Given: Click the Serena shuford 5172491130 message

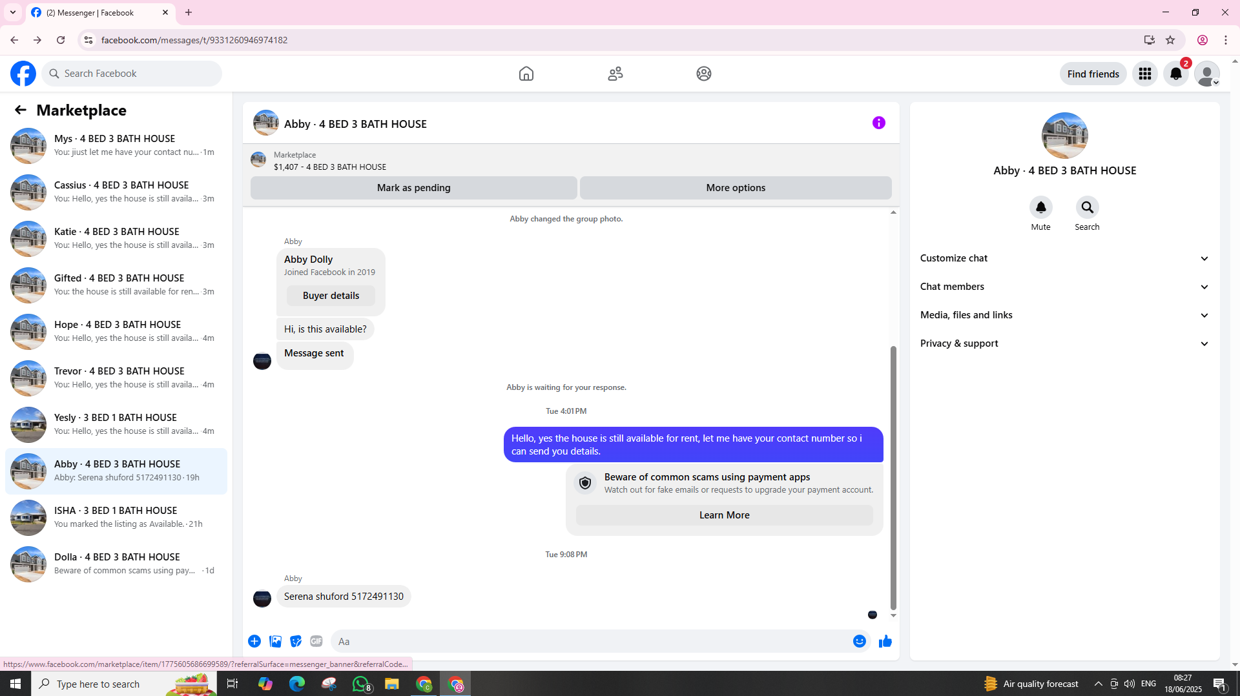Looking at the screenshot, I should [x=344, y=597].
